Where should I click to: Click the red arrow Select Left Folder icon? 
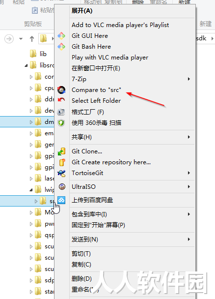(x=61, y=99)
